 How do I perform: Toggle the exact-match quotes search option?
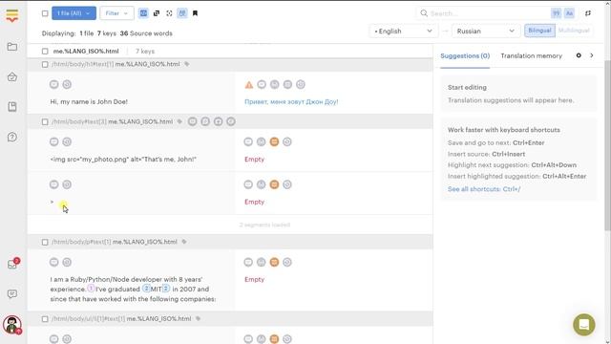click(556, 13)
